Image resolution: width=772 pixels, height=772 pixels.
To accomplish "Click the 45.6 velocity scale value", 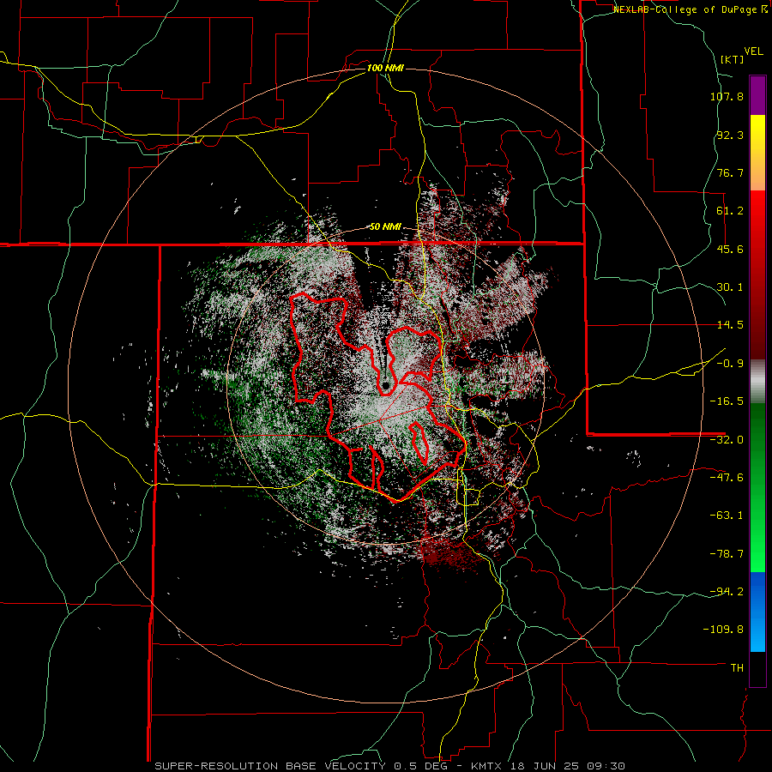I will tap(730, 249).
